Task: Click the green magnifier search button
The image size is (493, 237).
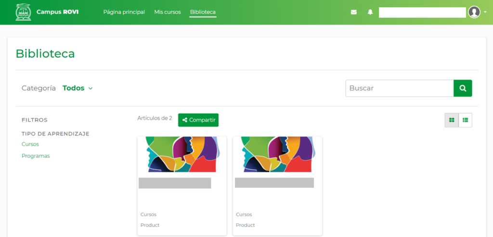Action: pos(463,88)
